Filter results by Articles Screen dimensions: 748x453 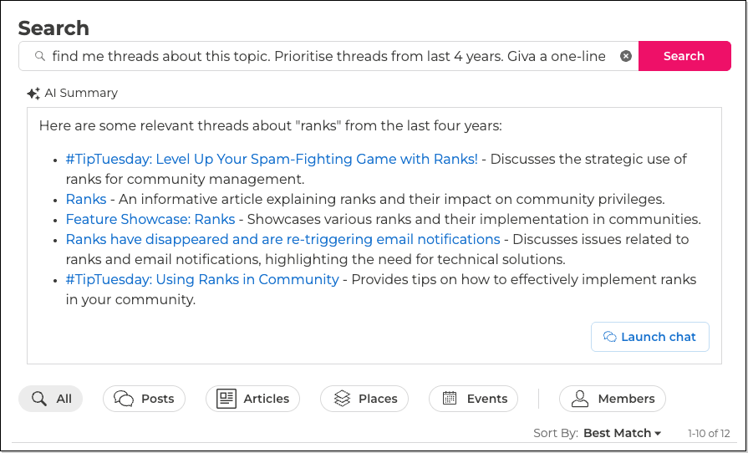pos(252,399)
